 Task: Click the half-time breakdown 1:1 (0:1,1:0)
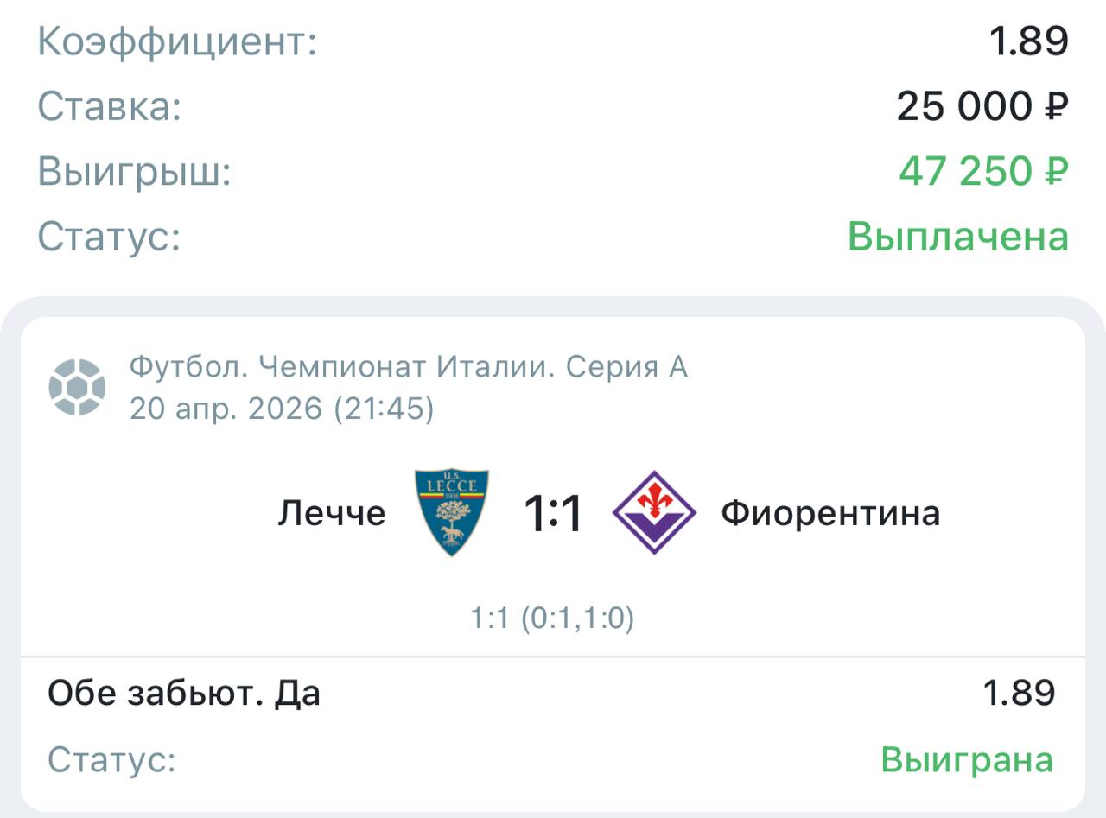[552, 618]
